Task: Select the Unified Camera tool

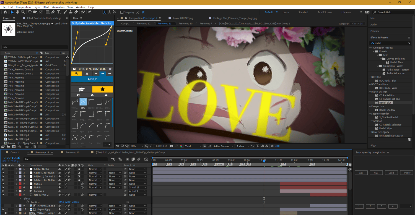Action: 35,12
